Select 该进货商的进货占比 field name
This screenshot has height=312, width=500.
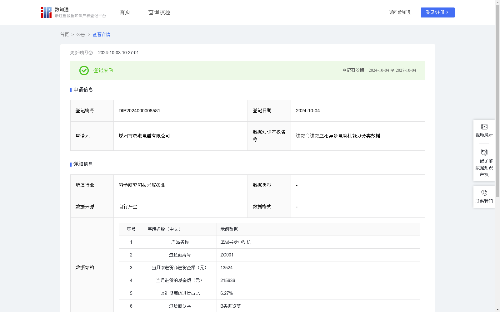180,293
